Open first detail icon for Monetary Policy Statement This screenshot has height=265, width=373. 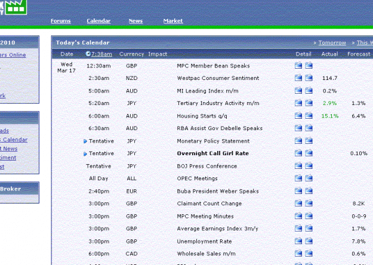298,141
